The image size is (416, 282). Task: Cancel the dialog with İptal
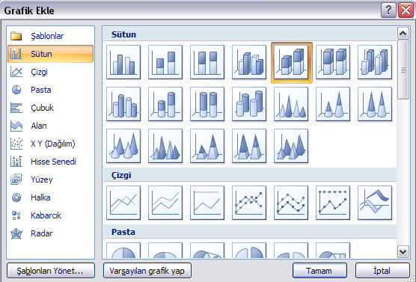[382, 271]
